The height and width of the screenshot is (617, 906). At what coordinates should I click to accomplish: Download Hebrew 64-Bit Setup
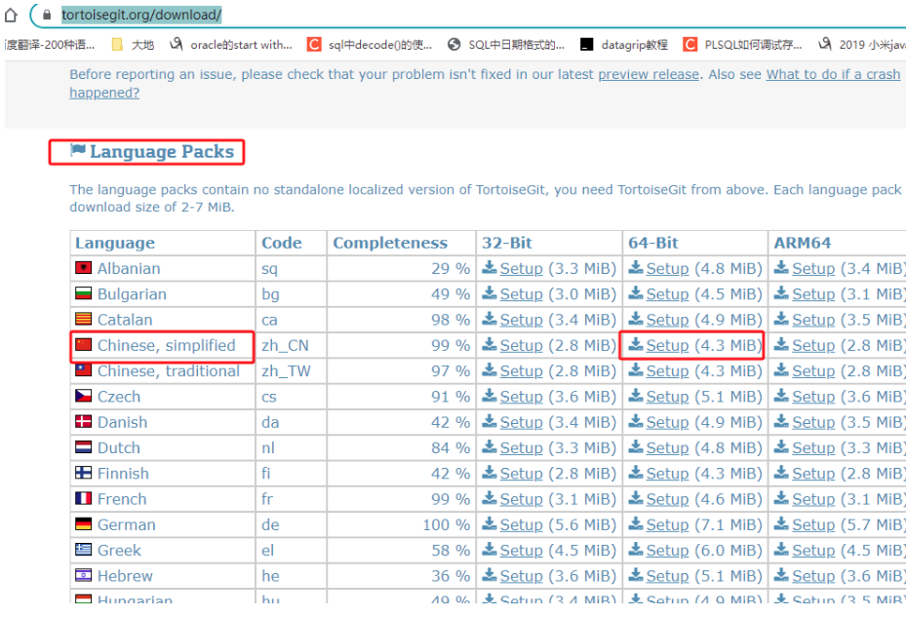pos(667,575)
